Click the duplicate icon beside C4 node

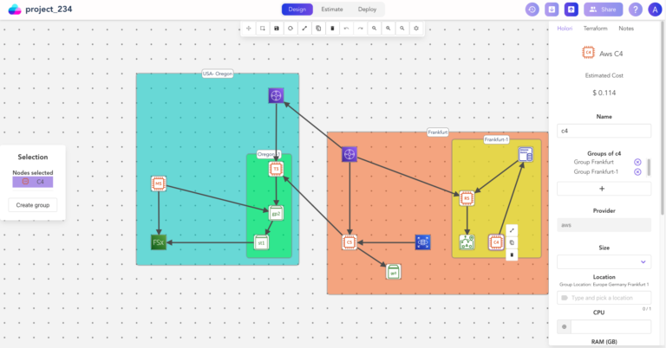tap(512, 242)
